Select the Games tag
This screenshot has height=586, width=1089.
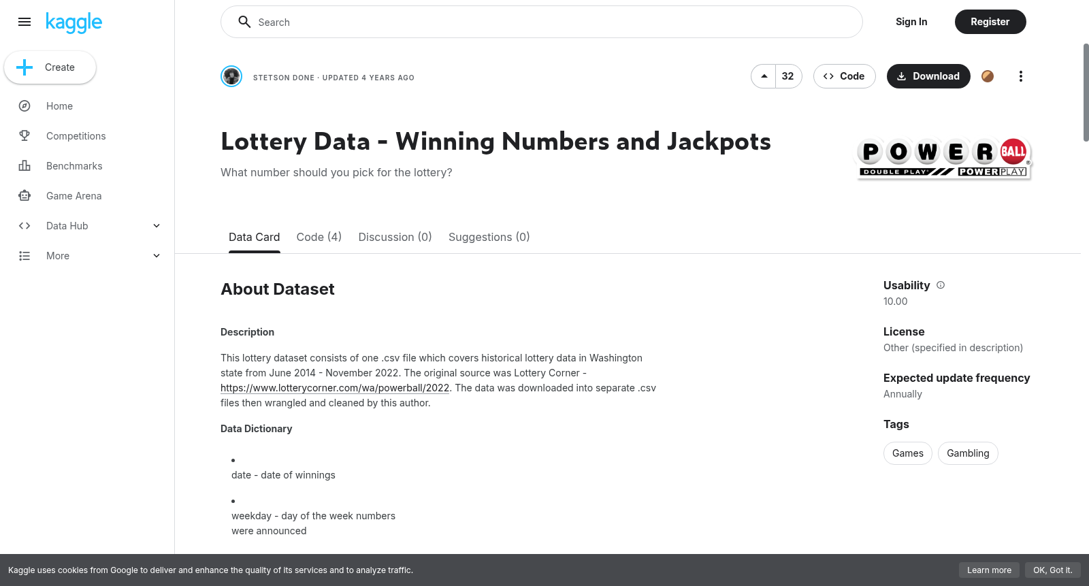tap(908, 453)
